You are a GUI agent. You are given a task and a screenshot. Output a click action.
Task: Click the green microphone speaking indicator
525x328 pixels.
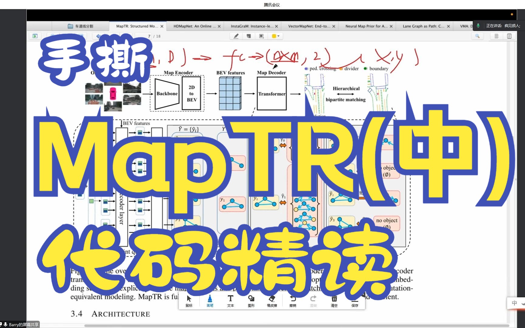(x=478, y=26)
